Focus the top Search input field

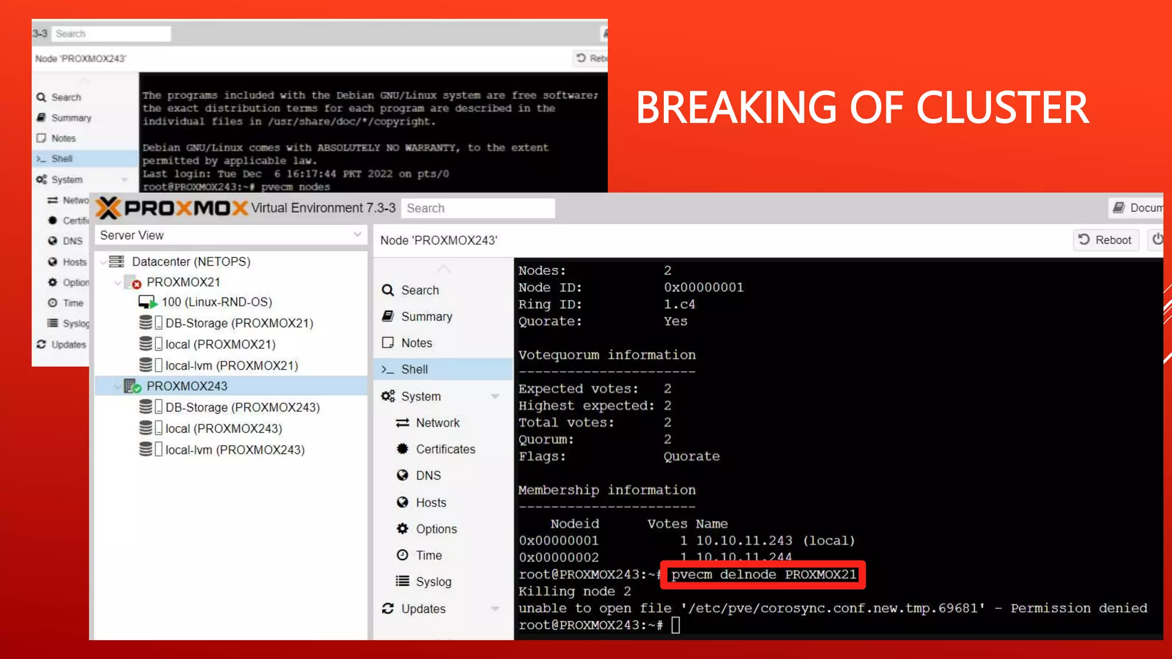pyautogui.click(x=478, y=208)
